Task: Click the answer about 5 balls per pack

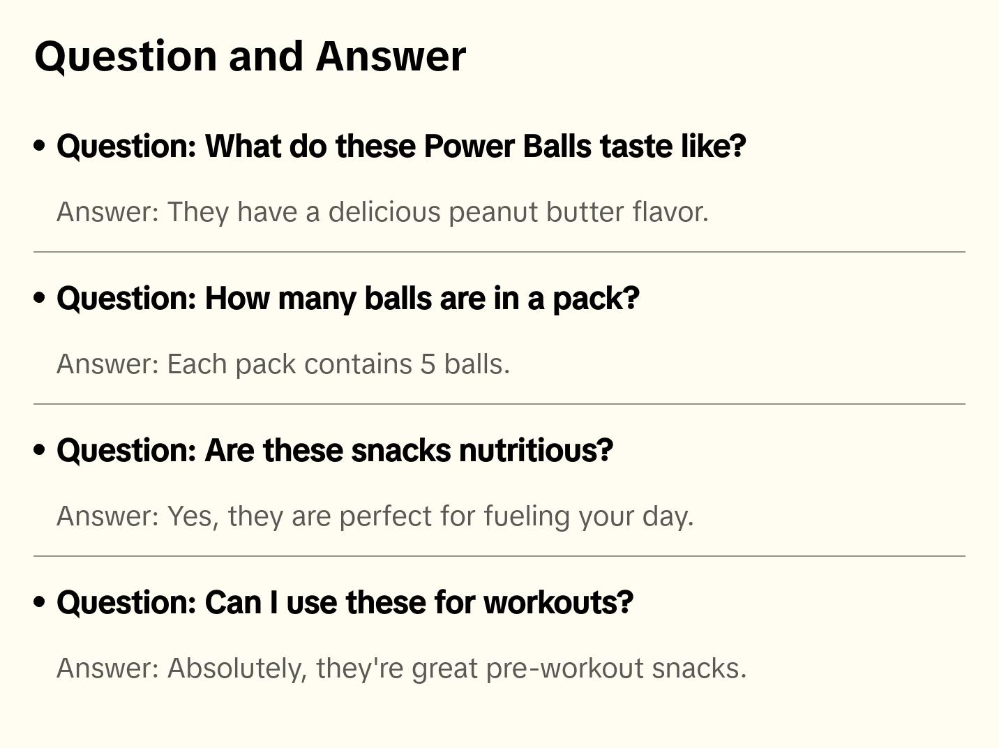Action: coord(283,364)
